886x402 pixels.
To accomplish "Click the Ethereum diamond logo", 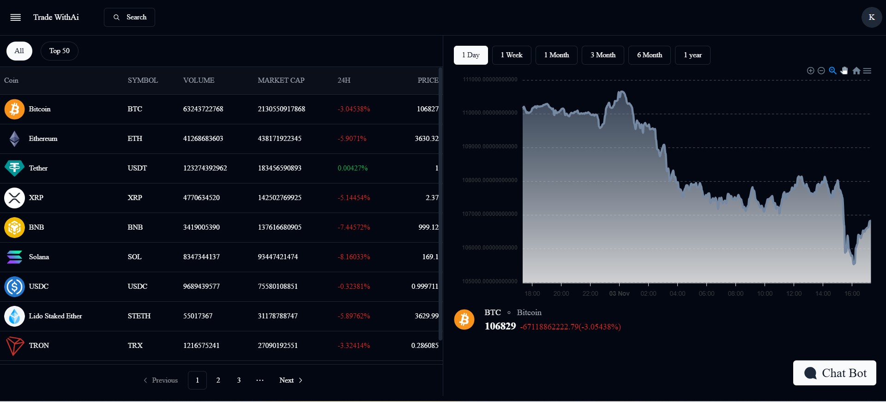I will (x=14, y=139).
